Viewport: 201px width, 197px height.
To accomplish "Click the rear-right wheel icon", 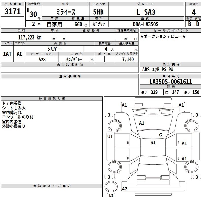I will point(191,167).
